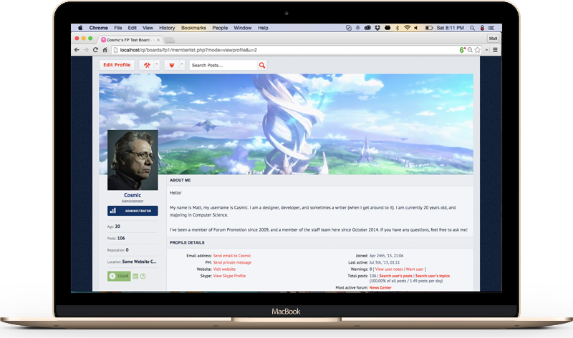Open the Wi-Fi status menu
This screenshot has width=573, height=338.
pos(407,28)
